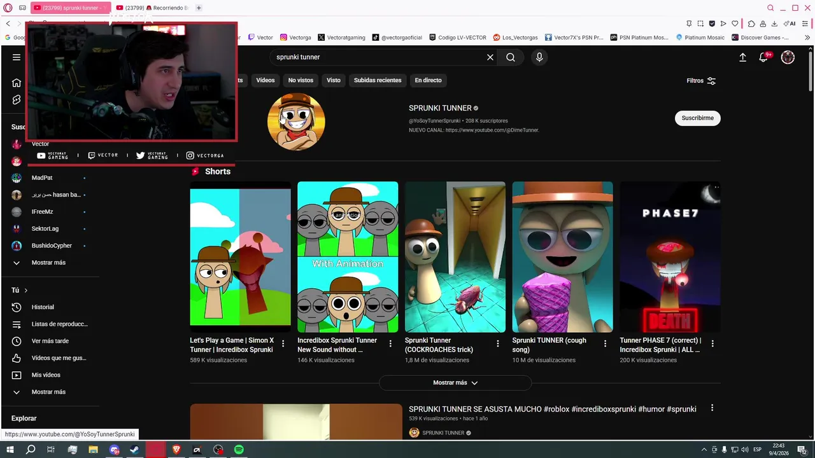This screenshot has width=815, height=458.
Task: Clear the YouTube search box
Action: [x=490, y=57]
